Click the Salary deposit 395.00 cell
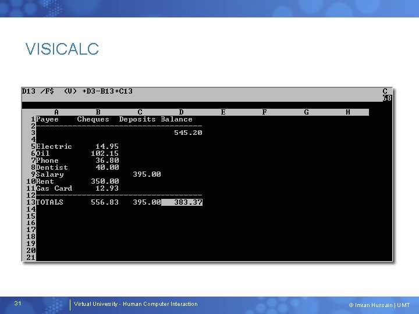Image resolution: width=419 pixels, height=314 pixels. [x=147, y=174]
